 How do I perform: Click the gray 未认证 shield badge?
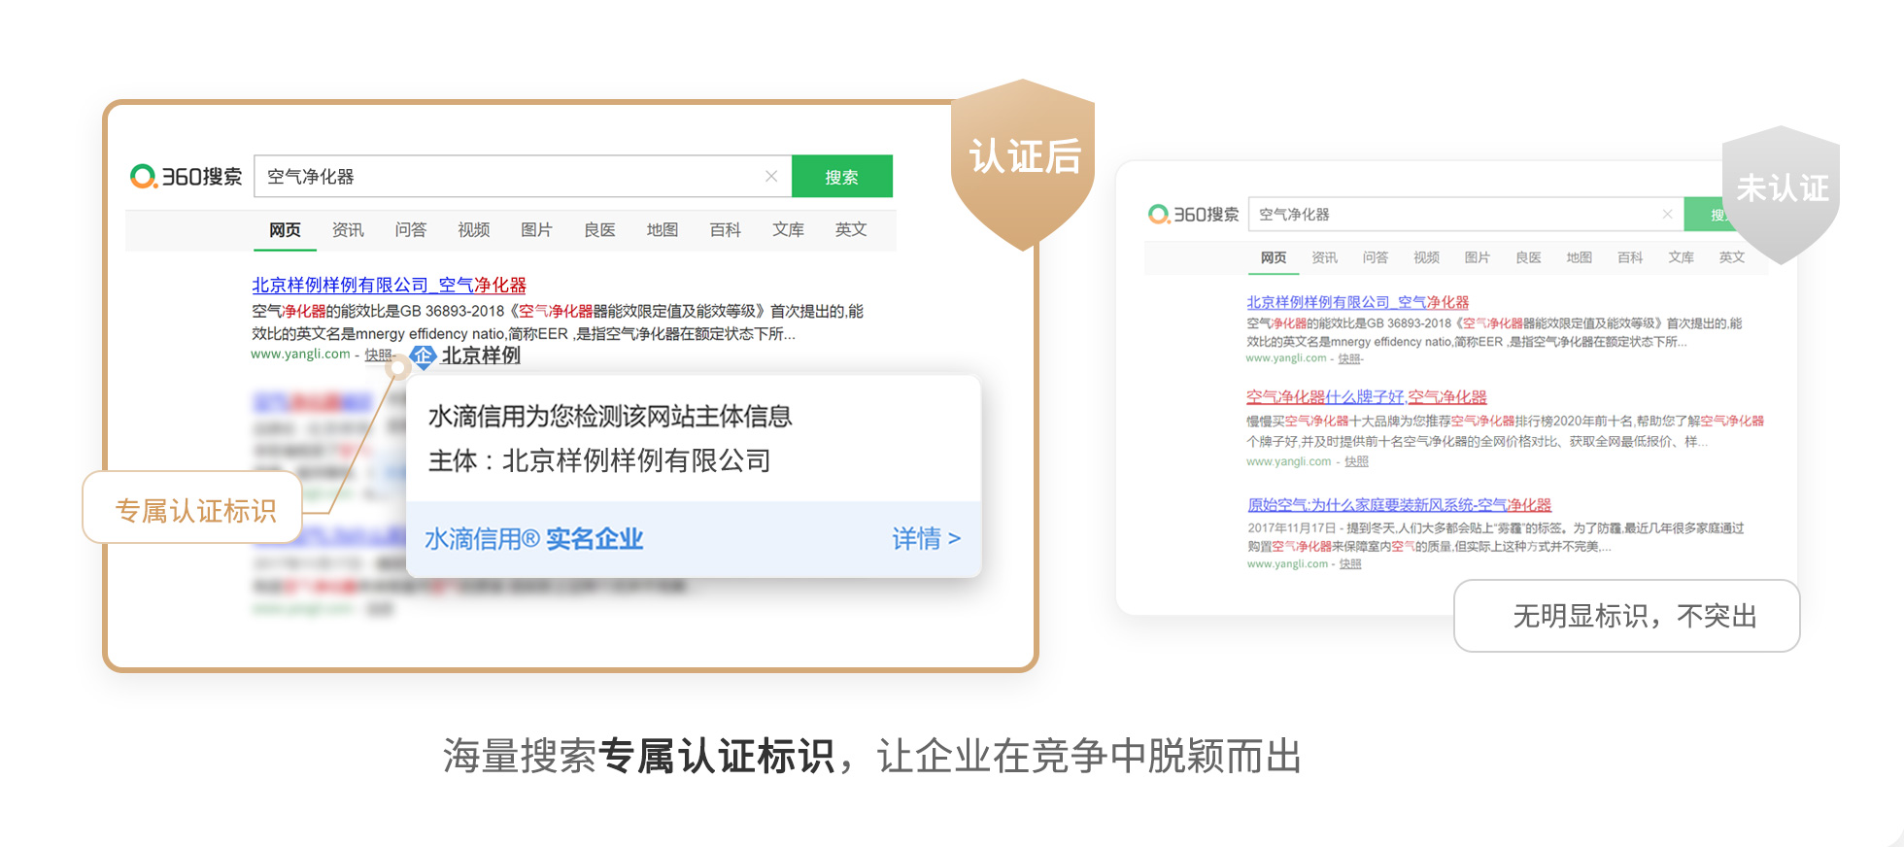(1781, 189)
